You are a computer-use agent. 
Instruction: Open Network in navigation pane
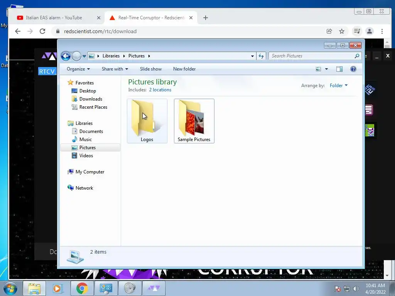[84, 188]
